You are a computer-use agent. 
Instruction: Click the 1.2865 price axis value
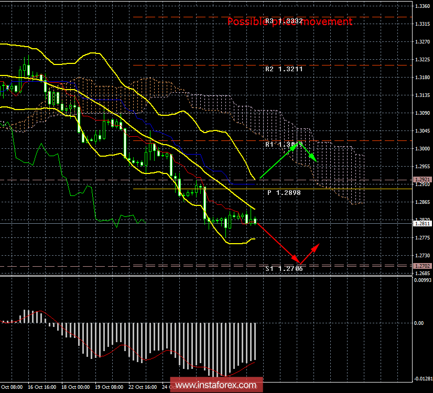423,202
